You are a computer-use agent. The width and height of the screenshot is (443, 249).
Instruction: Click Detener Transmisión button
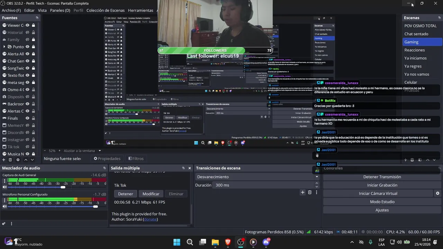(x=382, y=177)
